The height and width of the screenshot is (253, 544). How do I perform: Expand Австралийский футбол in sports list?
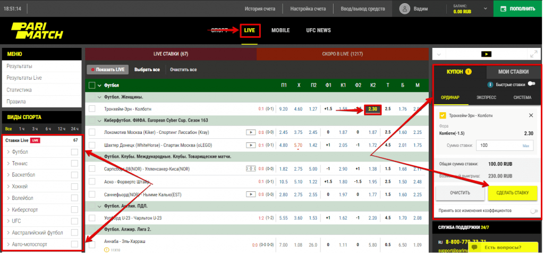click(x=8, y=232)
